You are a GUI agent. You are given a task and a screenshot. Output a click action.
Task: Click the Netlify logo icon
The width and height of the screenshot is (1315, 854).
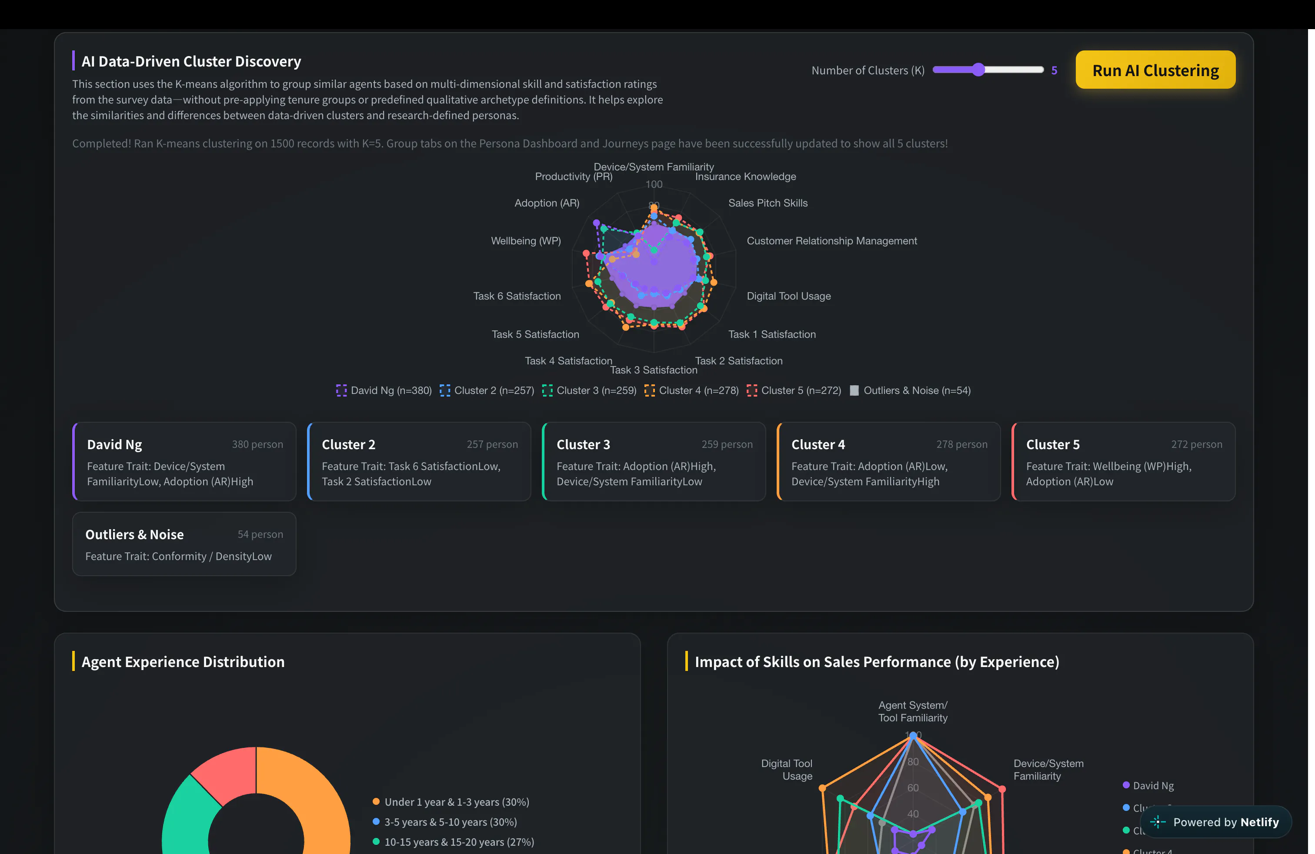click(1158, 822)
